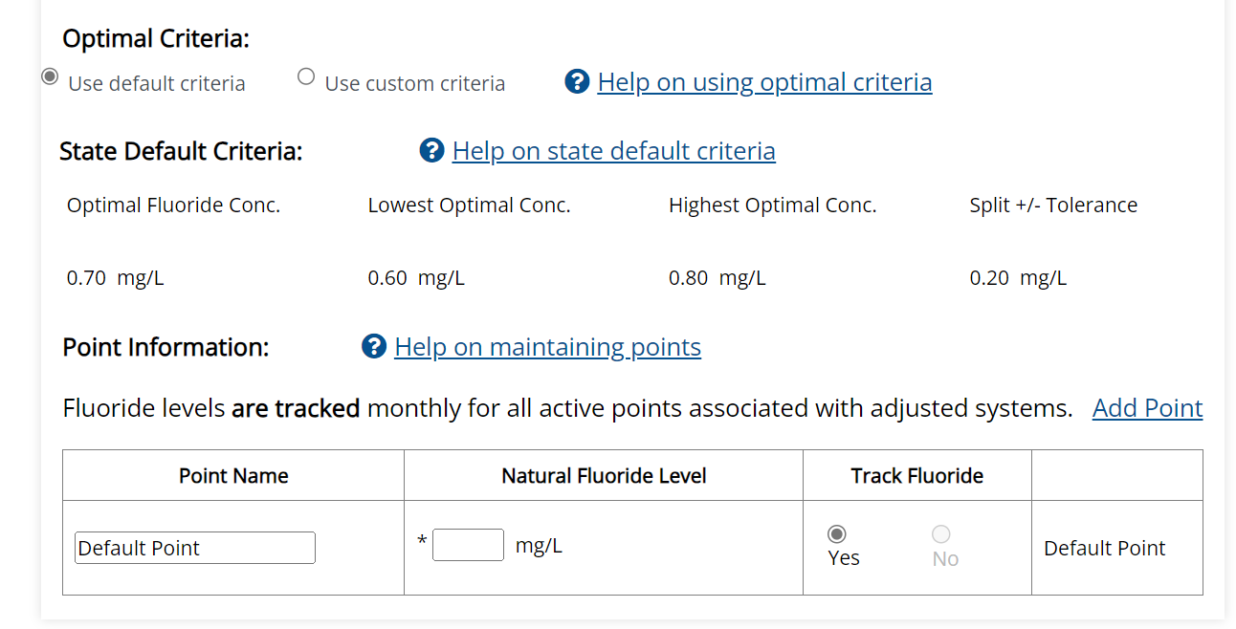Select the No option under Track Fluoride
Screen dimensions: 1236x629
click(941, 534)
